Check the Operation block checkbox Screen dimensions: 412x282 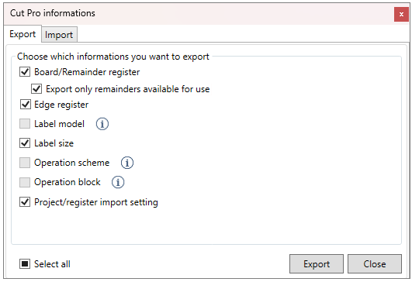(x=25, y=182)
